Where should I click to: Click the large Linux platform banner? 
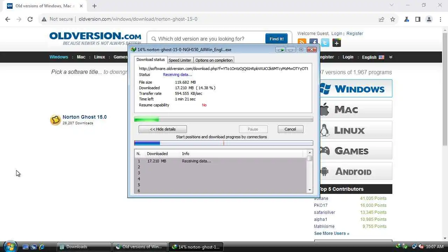(356, 130)
